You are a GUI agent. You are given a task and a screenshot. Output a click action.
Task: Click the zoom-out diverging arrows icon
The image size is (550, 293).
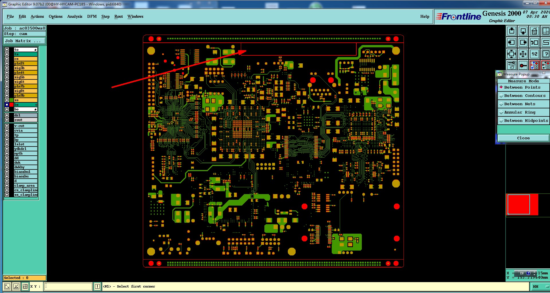coord(523,54)
